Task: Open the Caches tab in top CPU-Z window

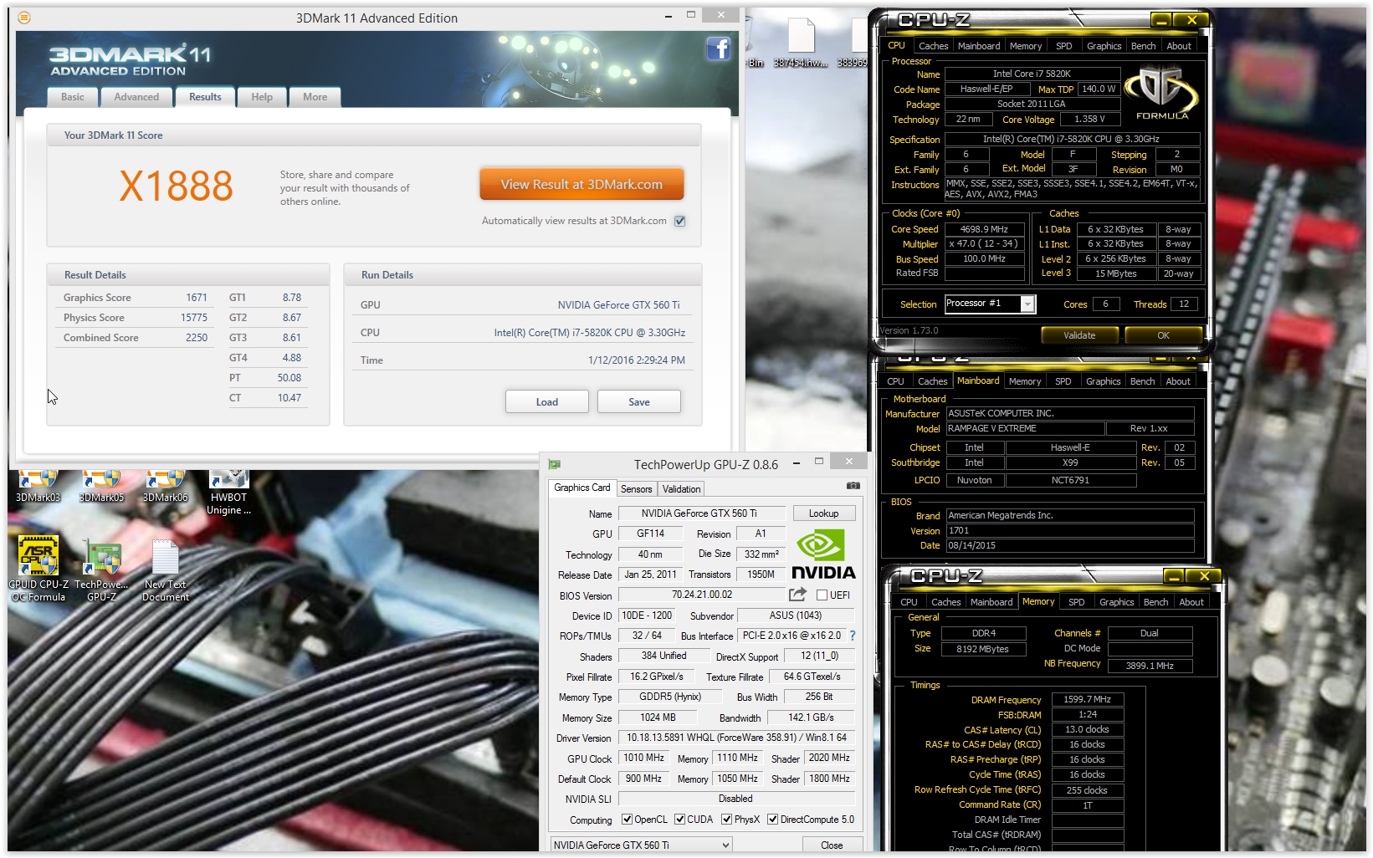Action: coord(934,46)
